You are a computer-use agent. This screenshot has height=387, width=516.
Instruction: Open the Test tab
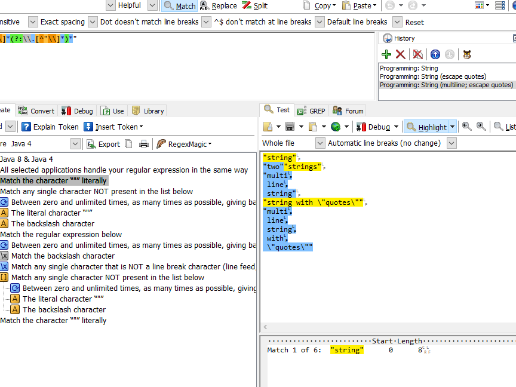tap(277, 110)
